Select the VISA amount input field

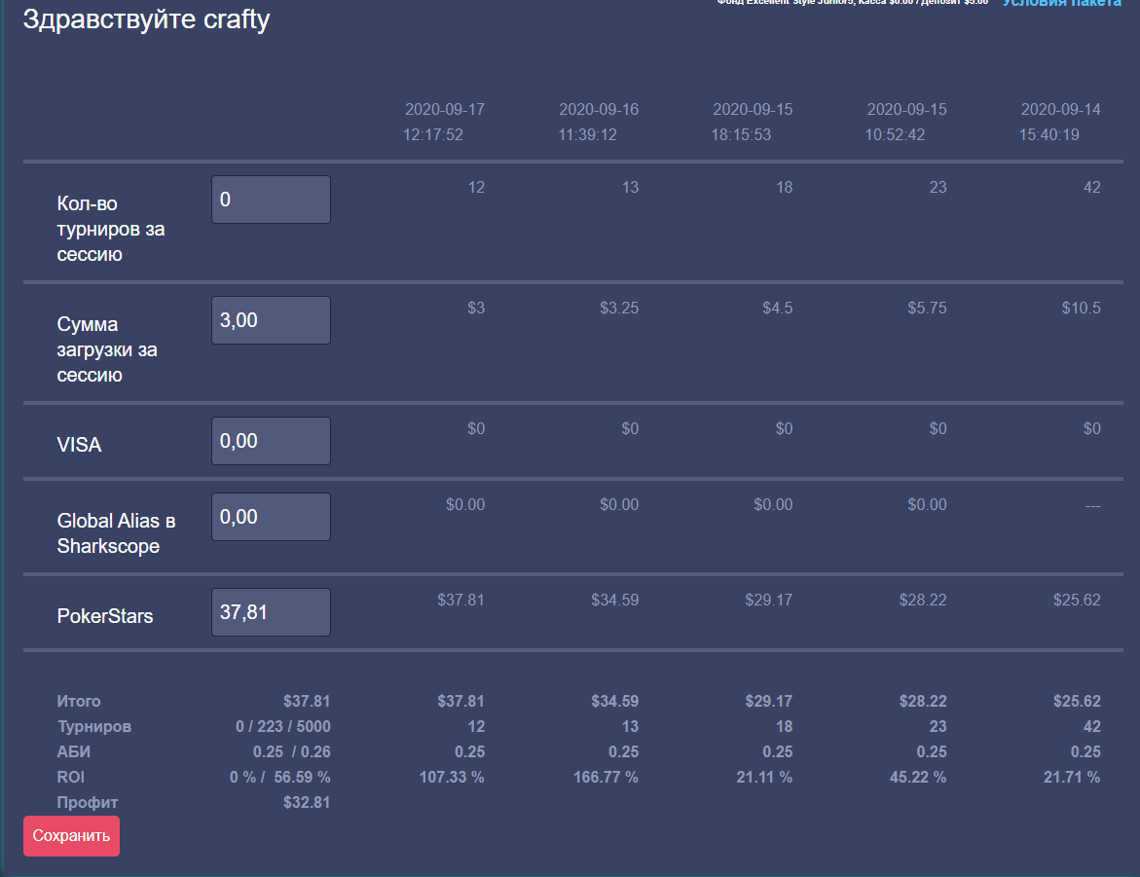pos(272,441)
